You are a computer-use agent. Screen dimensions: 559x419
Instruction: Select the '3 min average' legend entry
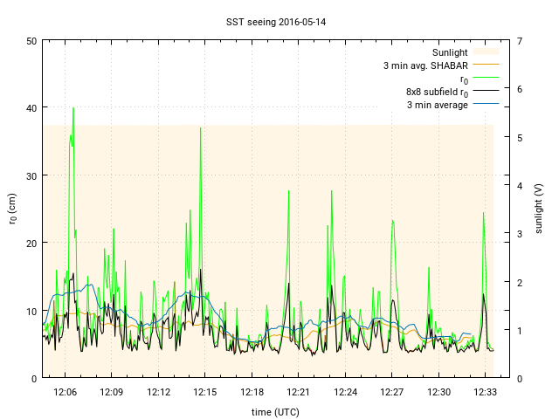pyautogui.click(x=437, y=105)
